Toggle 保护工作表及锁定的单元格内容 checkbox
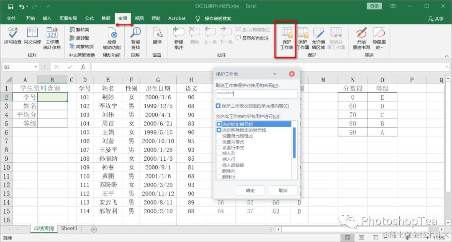Image resolution: width=452 pixels, height=242 pixels. click(x=218, y=106)
